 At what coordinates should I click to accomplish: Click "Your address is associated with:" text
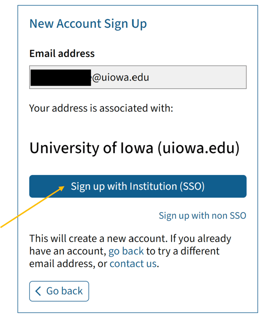tap(101, 108)
